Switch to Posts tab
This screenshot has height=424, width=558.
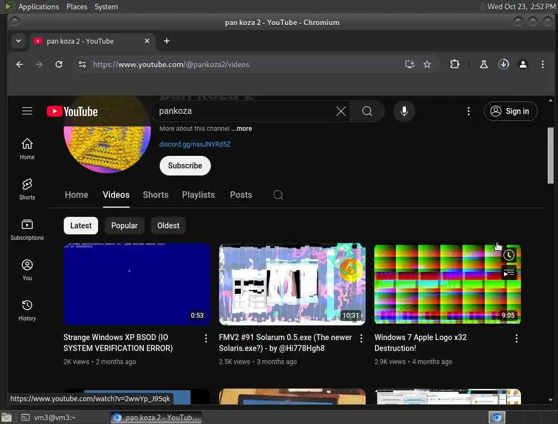pos(241,195)
